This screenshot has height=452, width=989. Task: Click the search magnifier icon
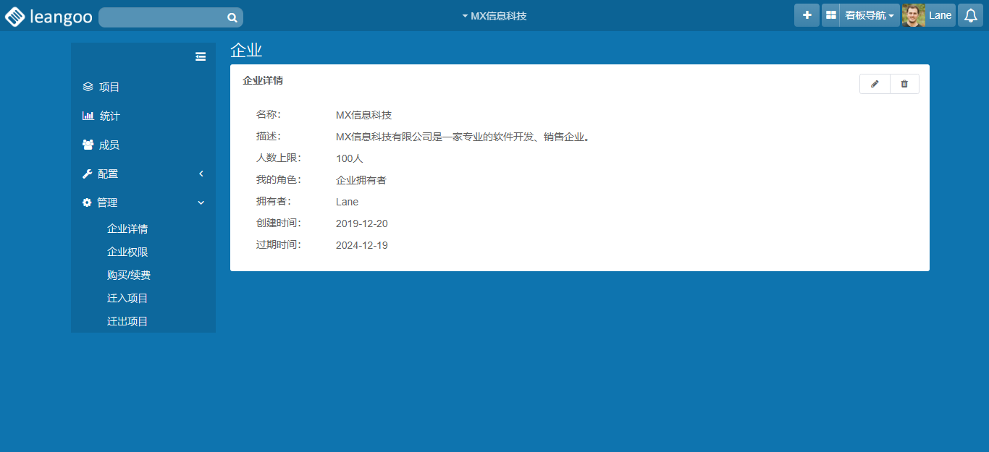point(232,17)
